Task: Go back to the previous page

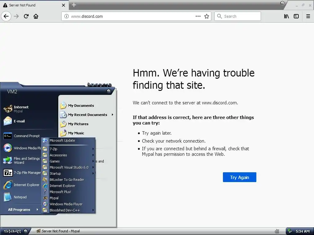Action: 6,16
